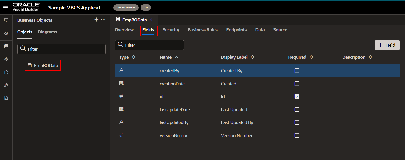The image size is (405, 160).
Task: Switch to the Business Rules tab
Action: [x=203, y=30]
